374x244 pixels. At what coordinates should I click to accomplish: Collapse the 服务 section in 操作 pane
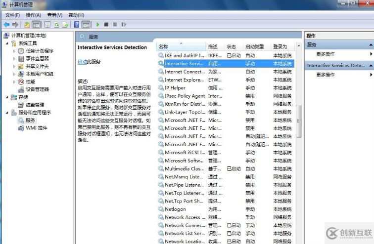(371, 45)
